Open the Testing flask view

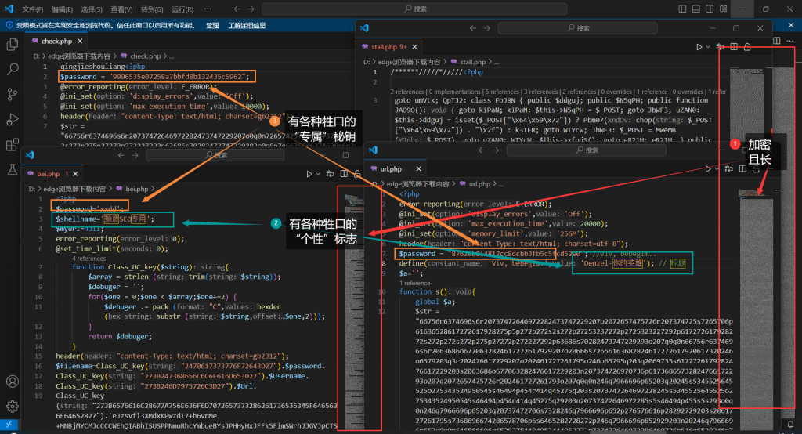pos(13,169)
